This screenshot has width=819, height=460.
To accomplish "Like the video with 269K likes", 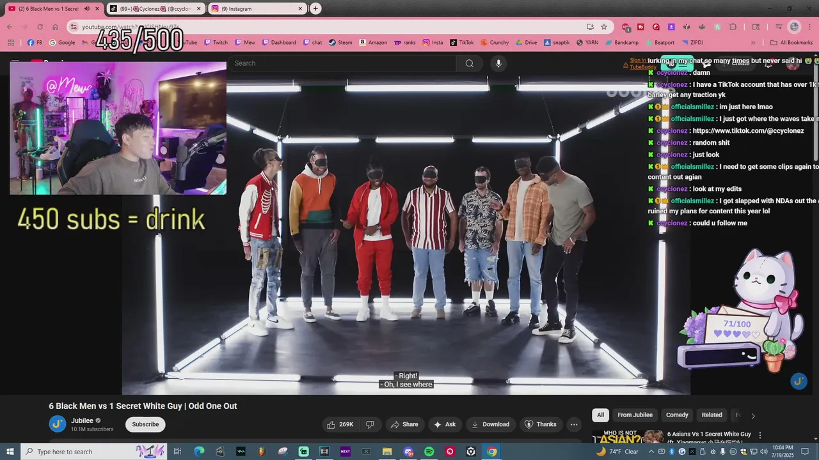I will coord(340,424).
